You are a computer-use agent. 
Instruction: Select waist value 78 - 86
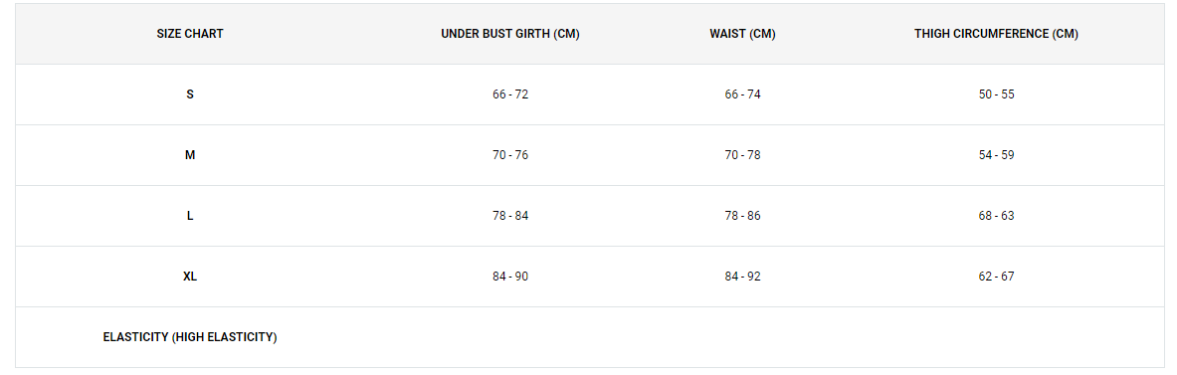click(742, 216)
